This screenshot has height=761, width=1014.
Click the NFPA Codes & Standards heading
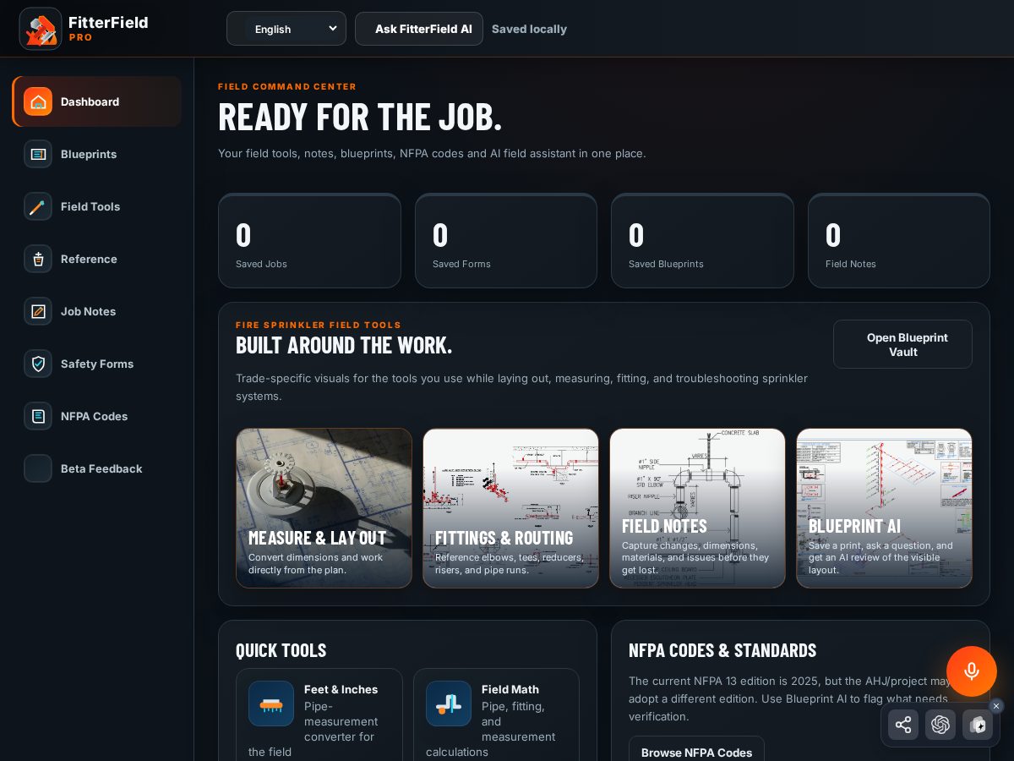pyautogui.click(x=722, y=650)
